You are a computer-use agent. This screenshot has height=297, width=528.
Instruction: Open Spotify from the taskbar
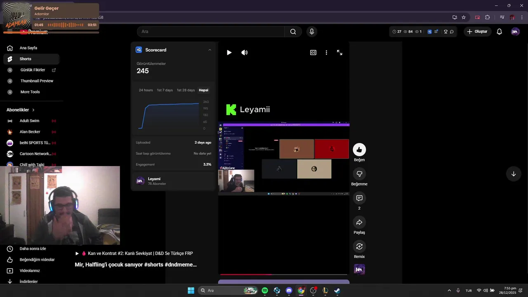[x=265, y=290]
